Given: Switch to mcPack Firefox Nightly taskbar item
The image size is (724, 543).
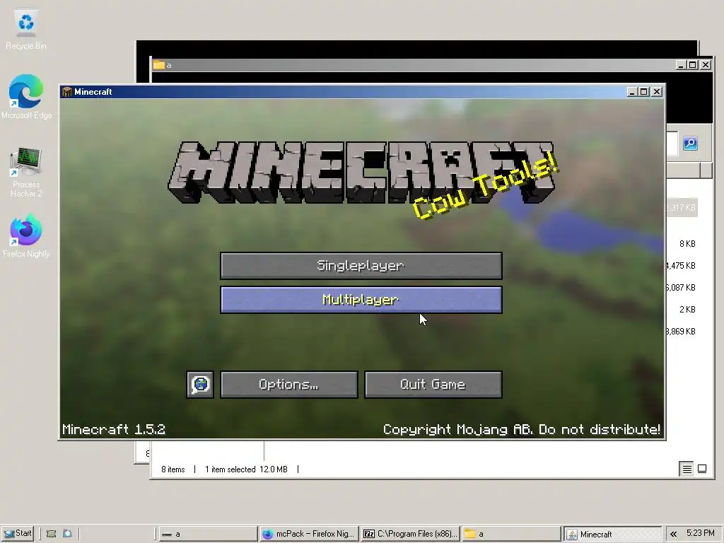Looking at the screenshot, I should [x=309, y=534].
